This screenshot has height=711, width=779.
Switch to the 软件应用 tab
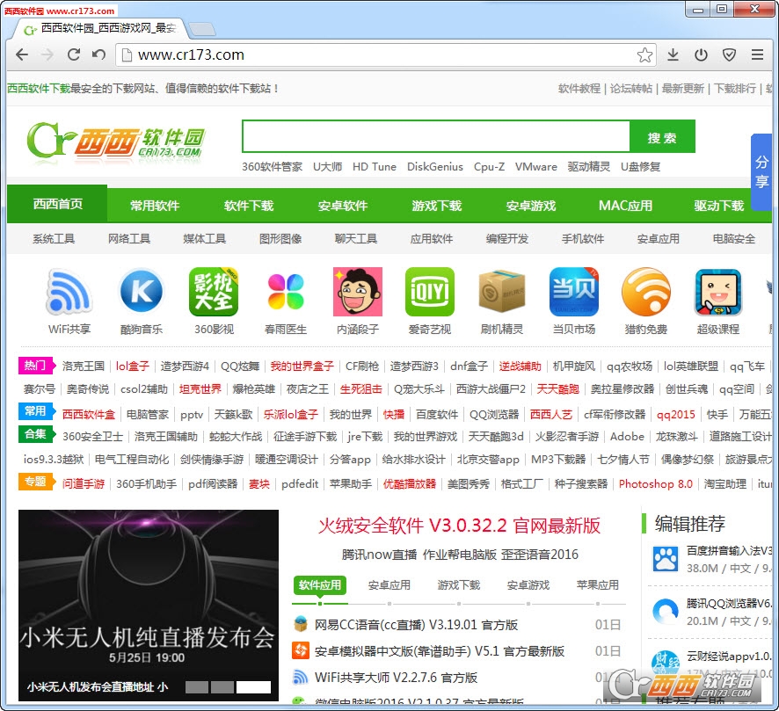pos(319,585)
